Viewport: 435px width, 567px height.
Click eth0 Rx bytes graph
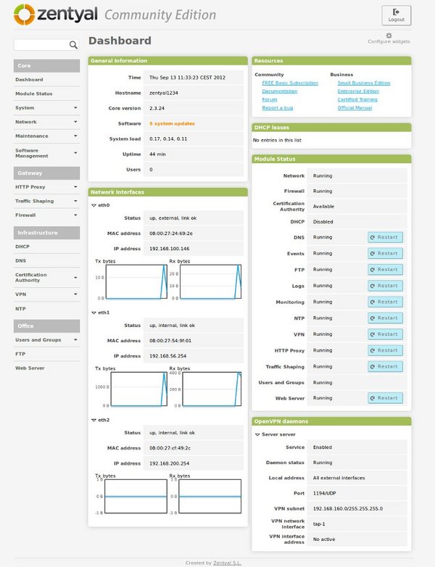pyautogui.click(x=210, y=282)
